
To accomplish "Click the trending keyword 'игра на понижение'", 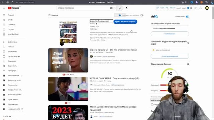I will (x=163, y=50).
